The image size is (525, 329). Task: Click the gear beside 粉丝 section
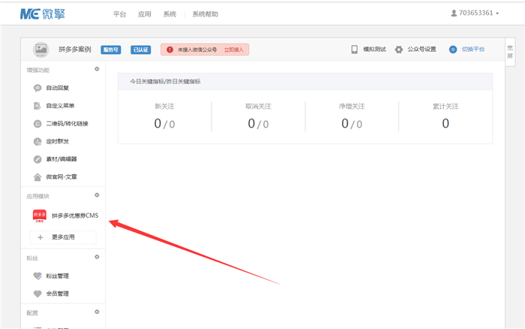tap(96, 257)
